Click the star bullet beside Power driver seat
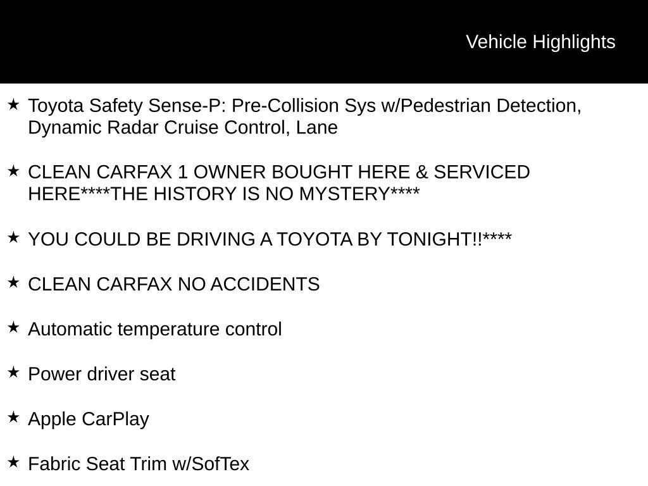The image size is (648, 486). 13,373
